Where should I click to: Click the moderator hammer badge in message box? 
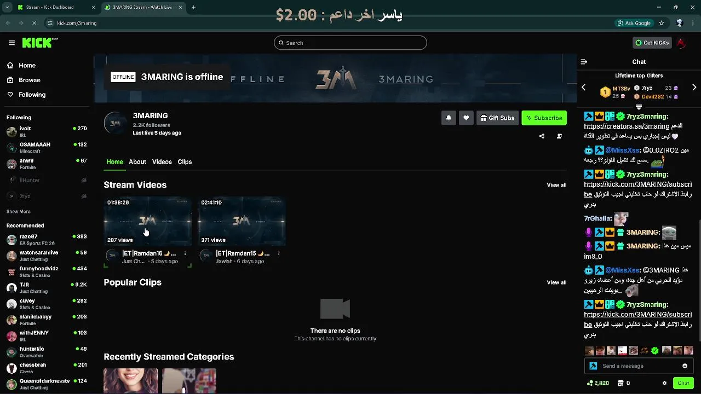[x=593, y=366]
